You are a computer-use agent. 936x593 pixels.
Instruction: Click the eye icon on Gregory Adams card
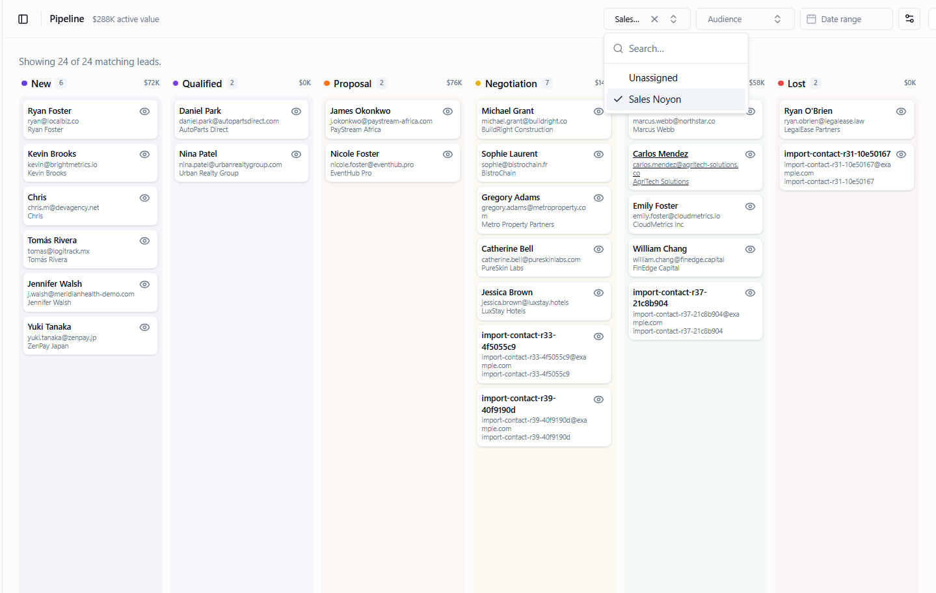[x=598, y=198]
